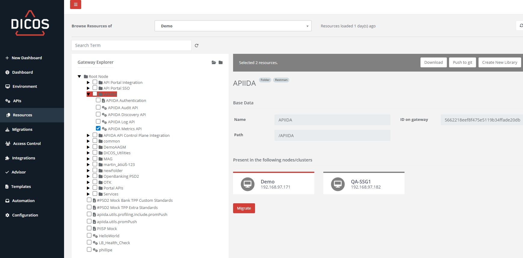
Task: Tick the HelloWorld service checkbox
Action: pos(89,235)
